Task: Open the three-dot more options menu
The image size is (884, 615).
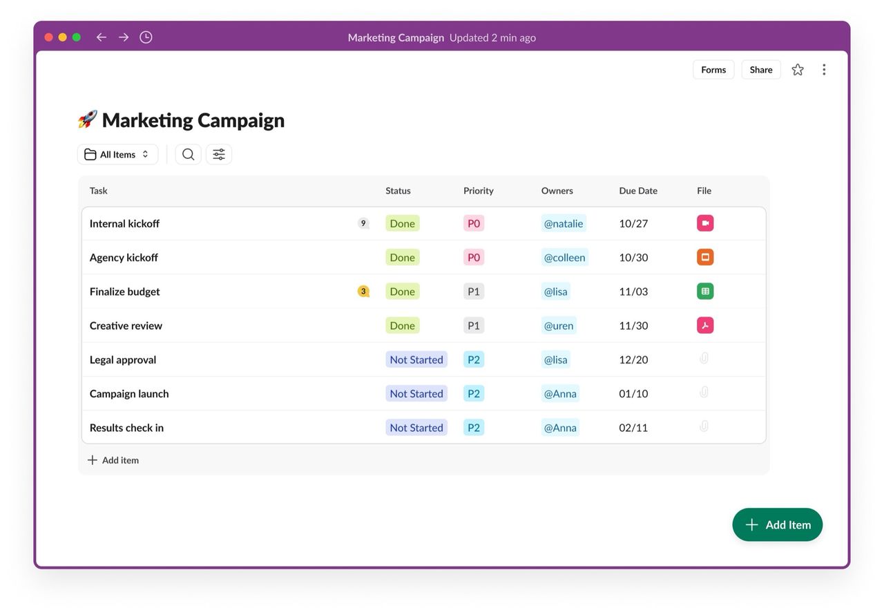Action: [x=824, y=70]
